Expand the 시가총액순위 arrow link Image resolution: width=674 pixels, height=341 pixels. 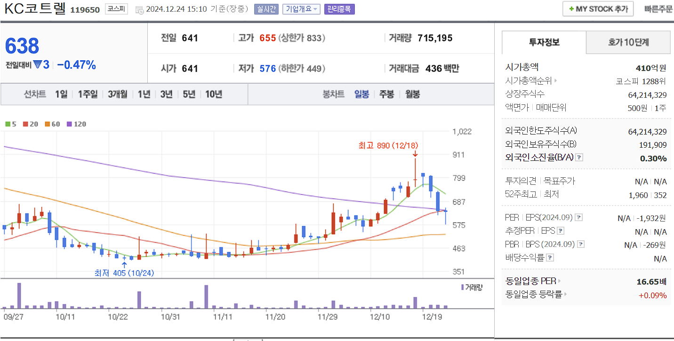[555, 80]
